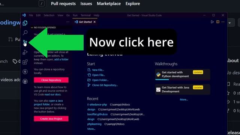Viewport: 240px width, 135px height.
Task: Open Pull requests in the GitHub header
Action: 63,3
